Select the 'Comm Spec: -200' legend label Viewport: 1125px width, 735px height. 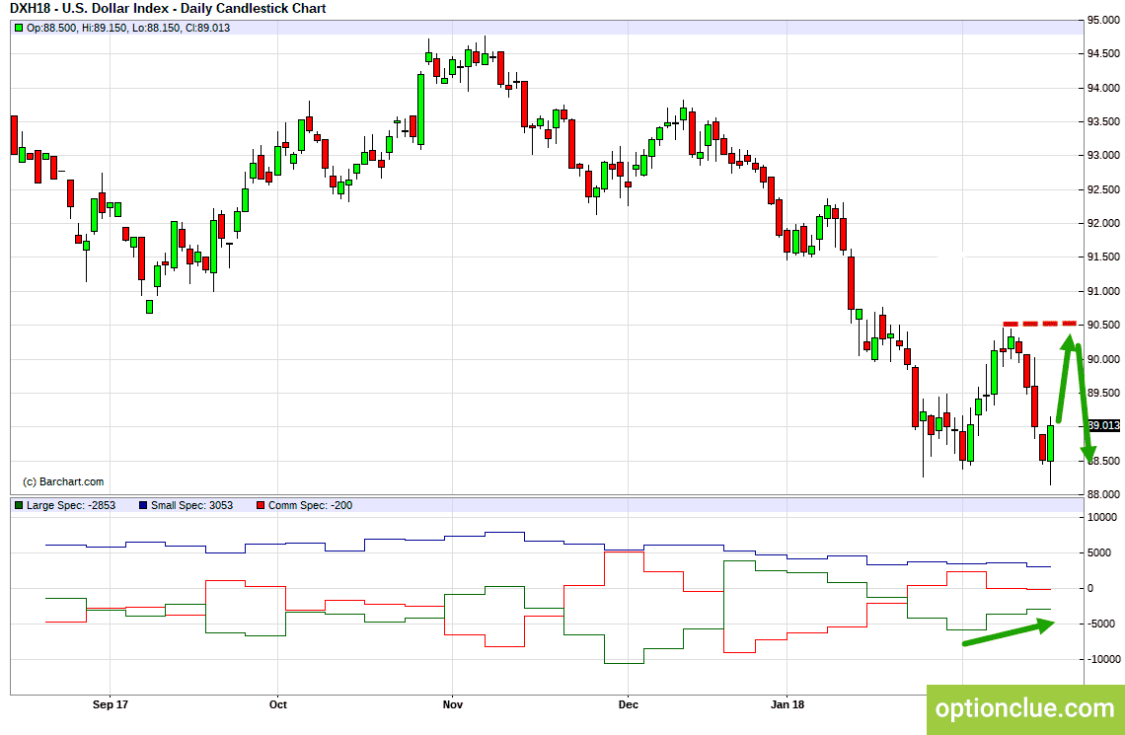pos(310,505)
